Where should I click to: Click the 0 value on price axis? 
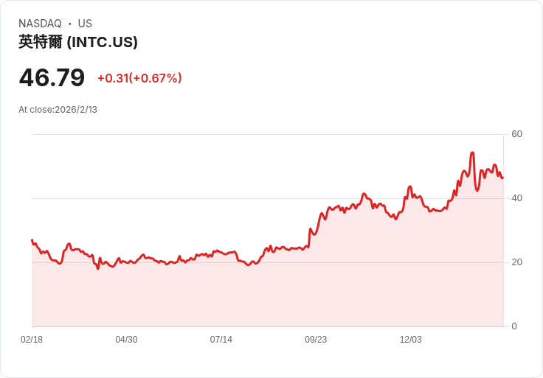click(x=514, y=326)
